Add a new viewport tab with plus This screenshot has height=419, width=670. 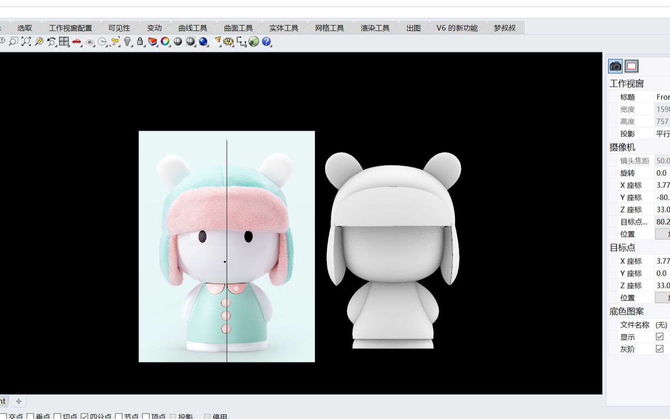pyautogui.click(x=19, y=401)
